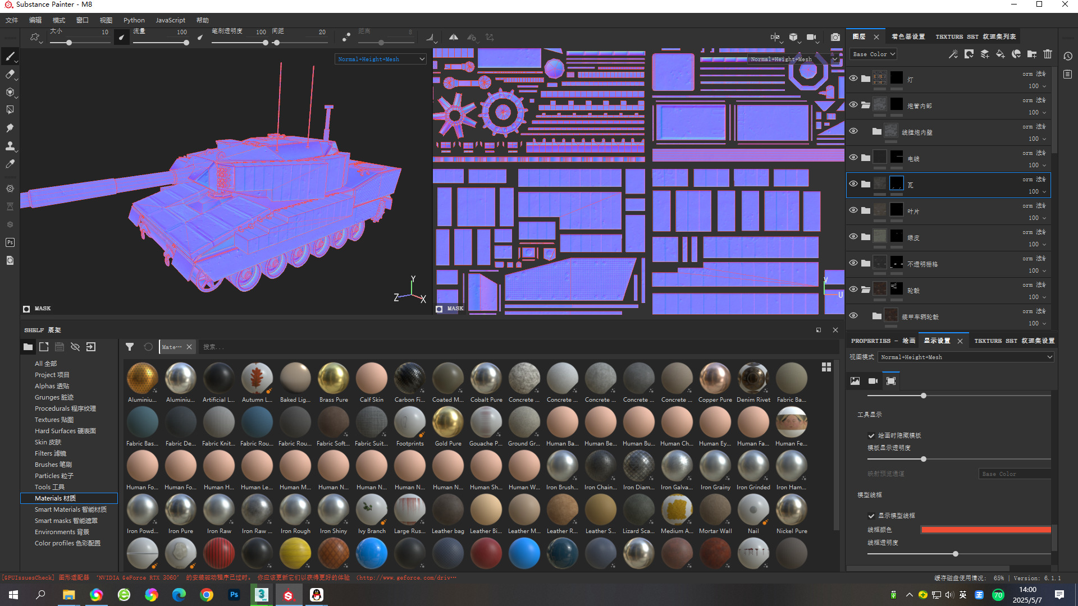Image resolution: width=1078 pixels, height=606 pixels.
Task: Uncheck the 显示模型线框 checkbox
Action: coord(871,516)
